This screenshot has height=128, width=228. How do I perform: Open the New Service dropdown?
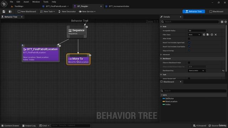(87, 11)
